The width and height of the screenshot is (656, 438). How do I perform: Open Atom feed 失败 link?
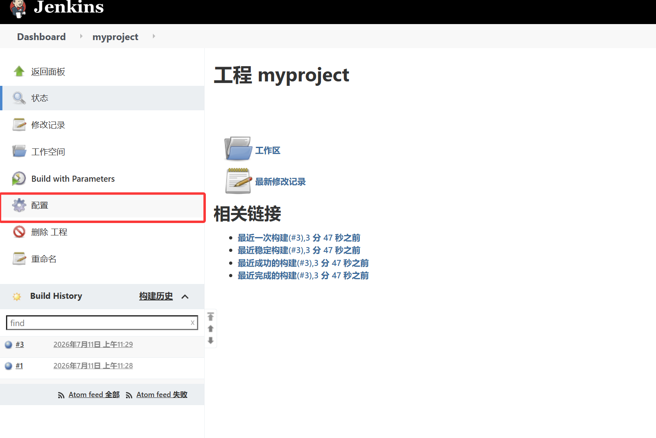(x=162, y=395)
